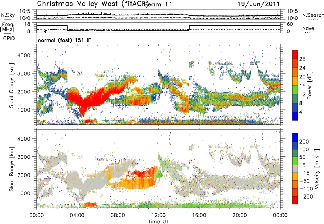Click the blue swatch at the Power colorbar bottom
The image size is (324, 224).
(x=295, y=116)
